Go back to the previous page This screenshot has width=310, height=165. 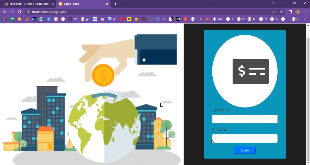tap(5, 12)
